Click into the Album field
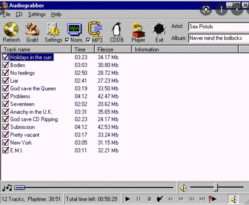 click(x=219, y=38)
